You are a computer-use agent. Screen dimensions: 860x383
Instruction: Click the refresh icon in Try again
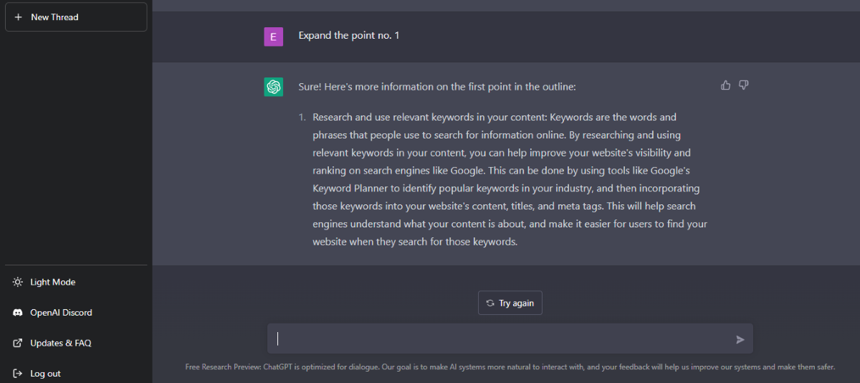pos(490,303)
